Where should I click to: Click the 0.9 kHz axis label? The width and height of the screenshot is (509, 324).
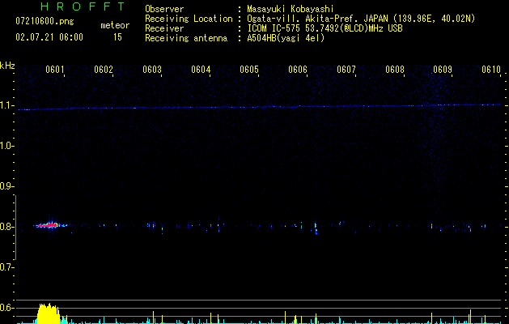coord(6,186)
